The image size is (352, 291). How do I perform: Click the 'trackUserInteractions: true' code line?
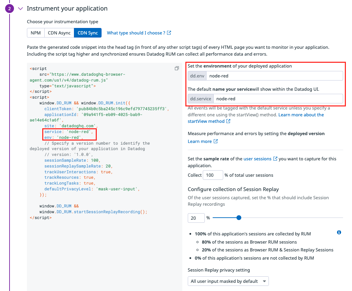78,172
